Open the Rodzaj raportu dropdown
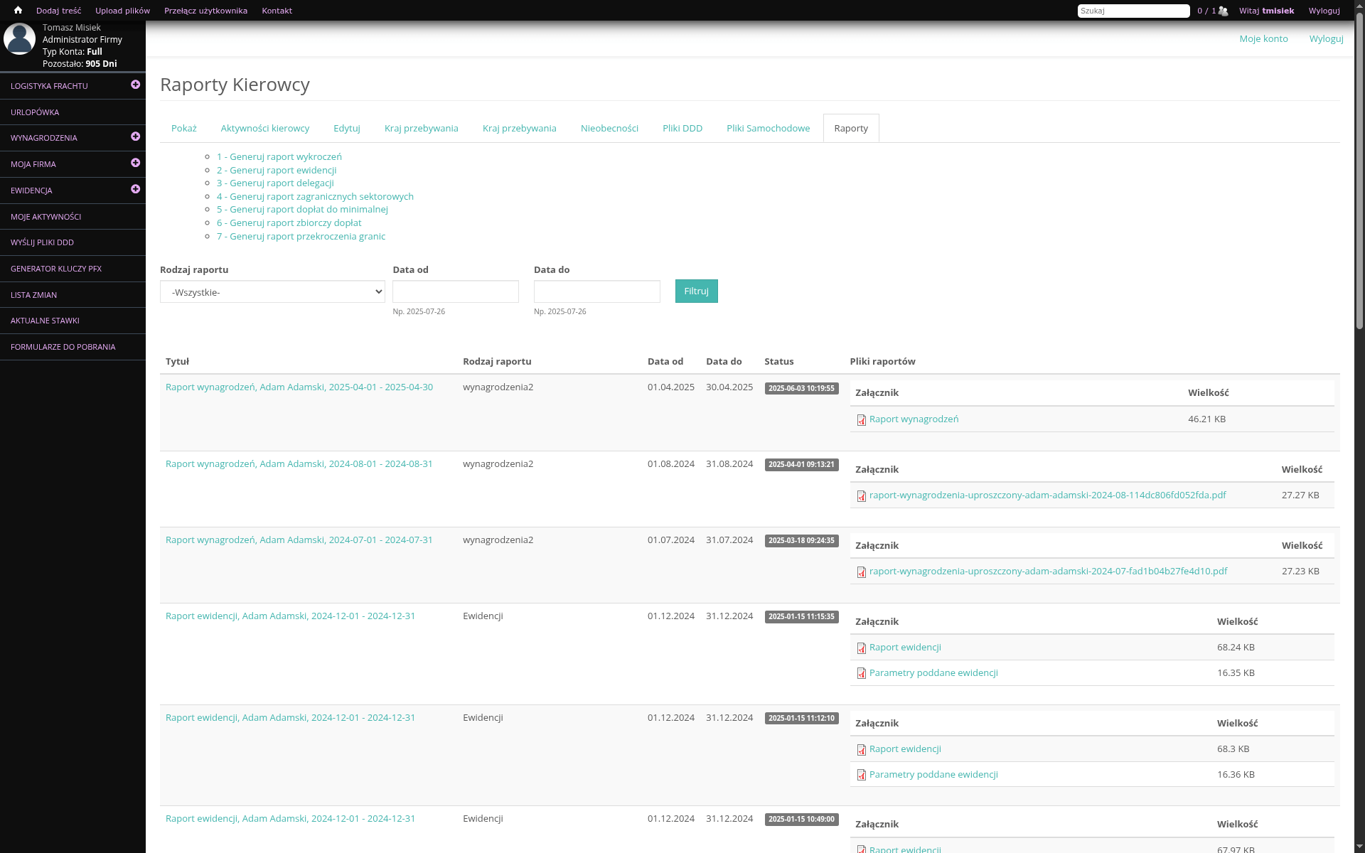Viewport: 1365px width, 853px height. pyautogui.click(x=272, y=292)
